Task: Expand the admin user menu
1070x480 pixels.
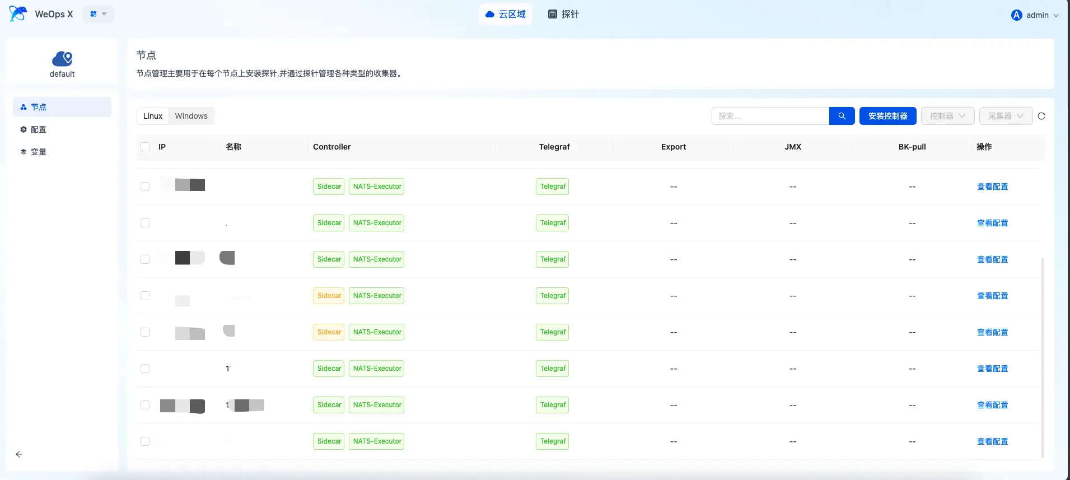Action: pos(1035,15)
